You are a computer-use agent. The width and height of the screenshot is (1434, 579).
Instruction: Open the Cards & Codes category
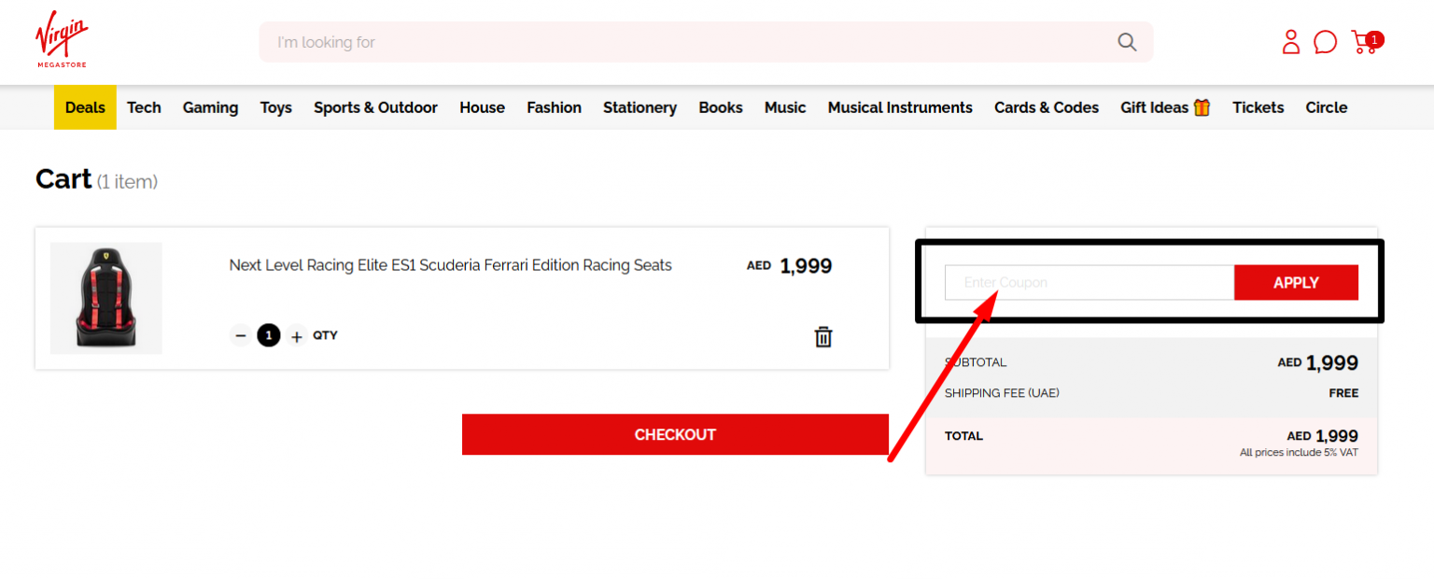click(x=1046, y=106)
